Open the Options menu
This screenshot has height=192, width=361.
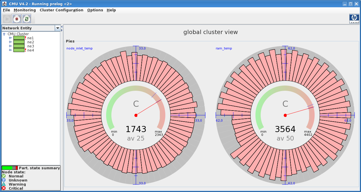[95, 10]
